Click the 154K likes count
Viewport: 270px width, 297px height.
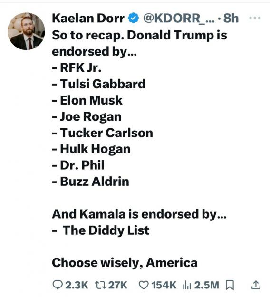tap(164, 285)
